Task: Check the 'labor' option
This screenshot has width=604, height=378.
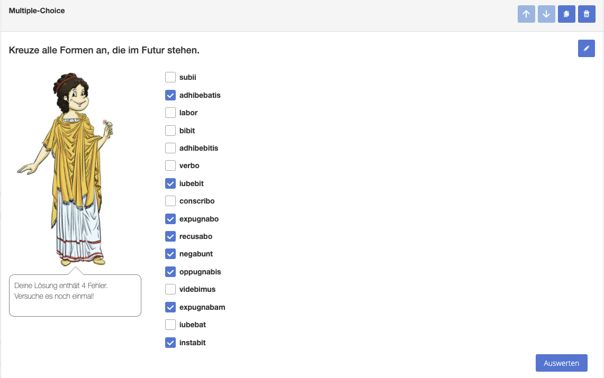Action: pyautogui.click(x=170, y=113)
